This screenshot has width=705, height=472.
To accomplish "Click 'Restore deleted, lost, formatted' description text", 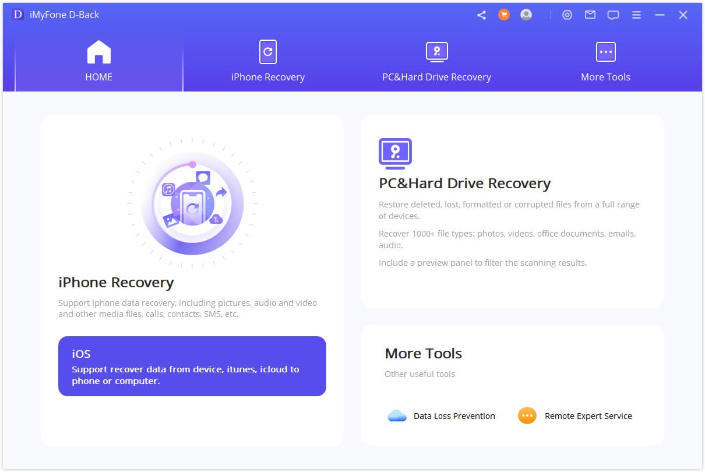I will [x=509, y=210].
